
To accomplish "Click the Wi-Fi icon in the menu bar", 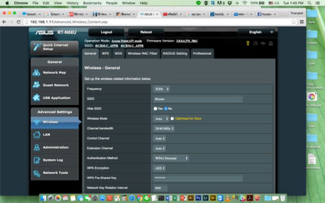I will (245, 3).
